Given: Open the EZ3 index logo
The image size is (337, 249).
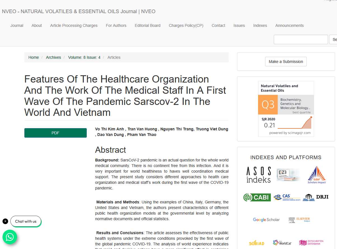Looking at the screenshot, I should [288, 175].
